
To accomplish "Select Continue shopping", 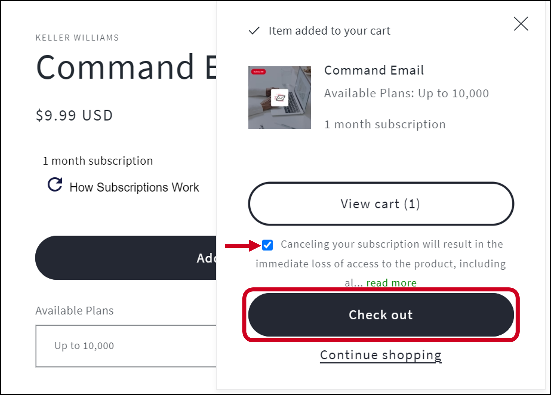I will click(x=380, y=355).
